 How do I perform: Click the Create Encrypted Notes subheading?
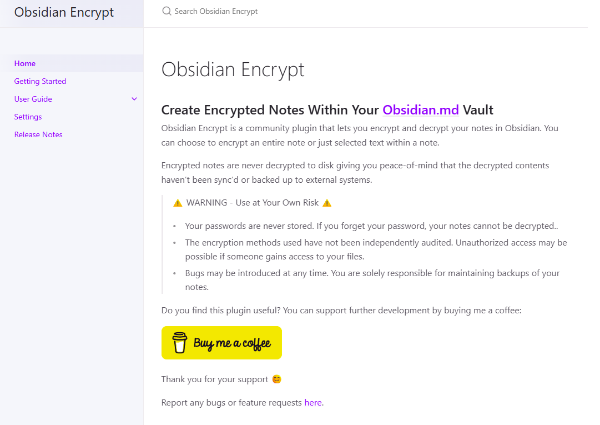click(x=327, y=110)
